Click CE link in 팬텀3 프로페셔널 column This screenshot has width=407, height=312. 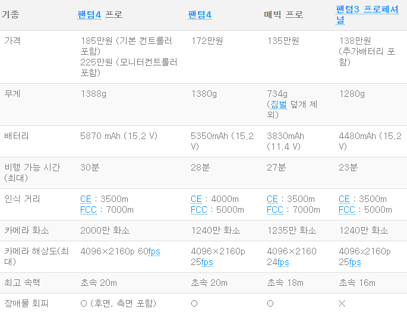click(x=344, y=199)
